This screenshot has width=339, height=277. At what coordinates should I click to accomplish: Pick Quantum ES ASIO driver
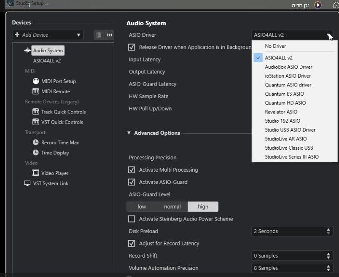pos(295,94)
